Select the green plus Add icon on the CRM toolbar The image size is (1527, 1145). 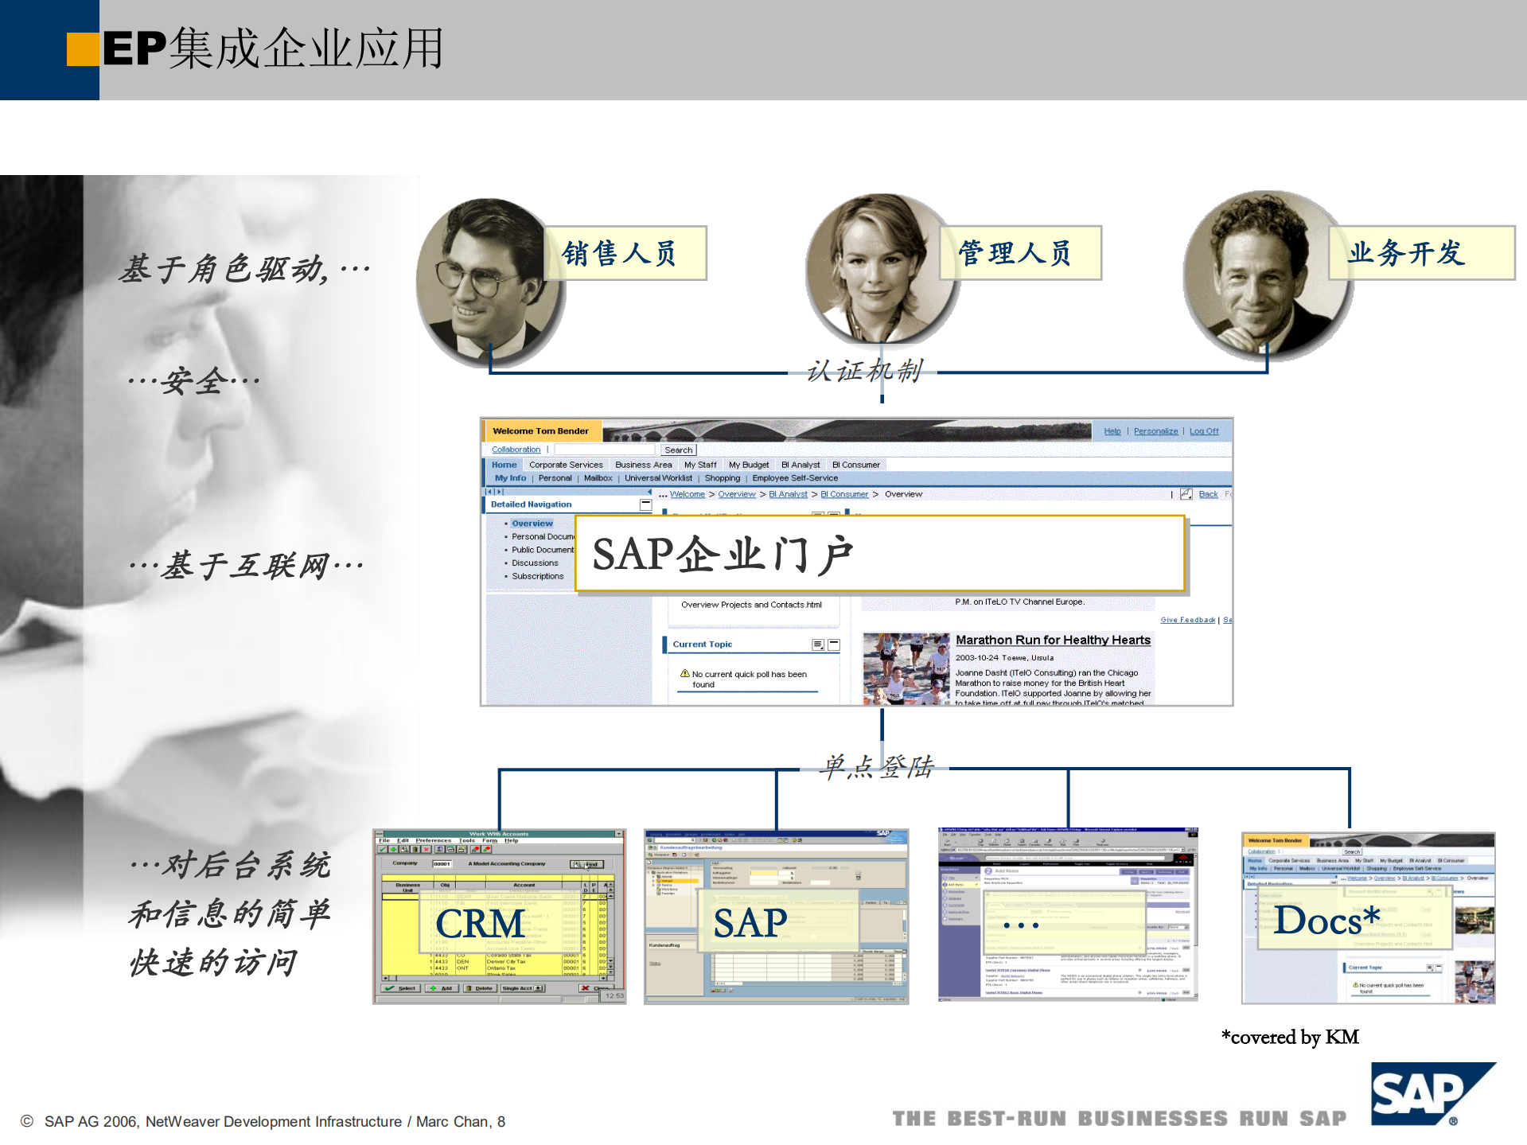pyautogui.click(x=394, y=850)
